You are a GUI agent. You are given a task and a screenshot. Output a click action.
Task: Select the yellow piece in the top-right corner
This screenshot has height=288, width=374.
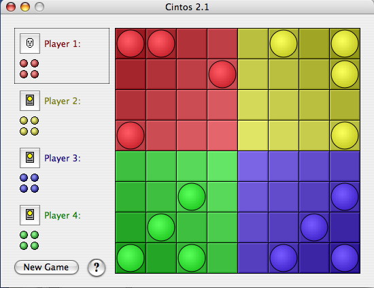tap(345, 44)
